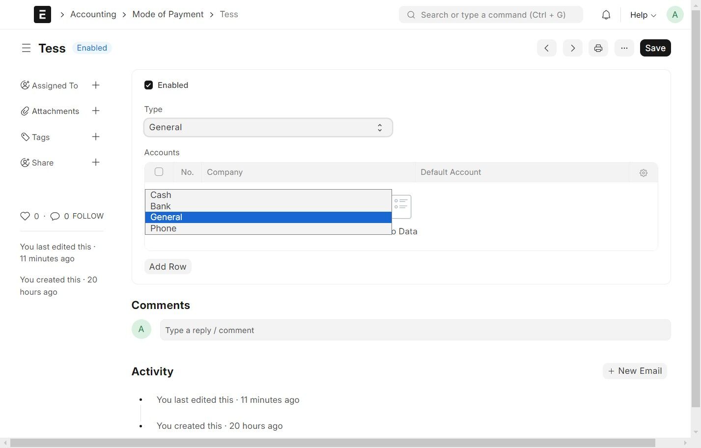
Task: Click the comment reply input field
Action: coord(415,330)
